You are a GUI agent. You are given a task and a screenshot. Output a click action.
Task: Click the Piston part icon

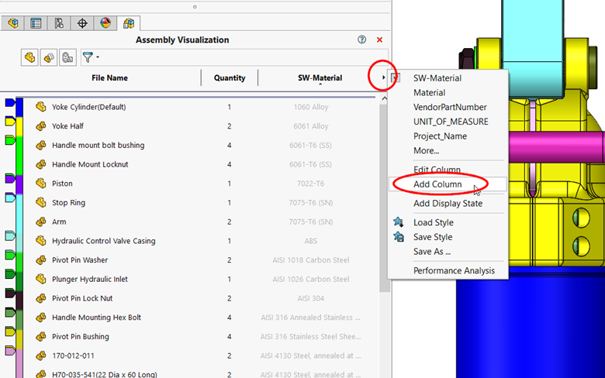(41, 184)
